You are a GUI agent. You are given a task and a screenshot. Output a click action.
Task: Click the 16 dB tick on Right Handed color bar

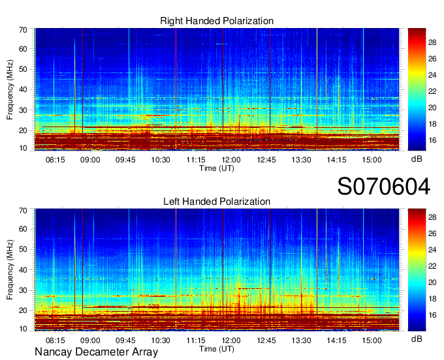tap(432, 140)
